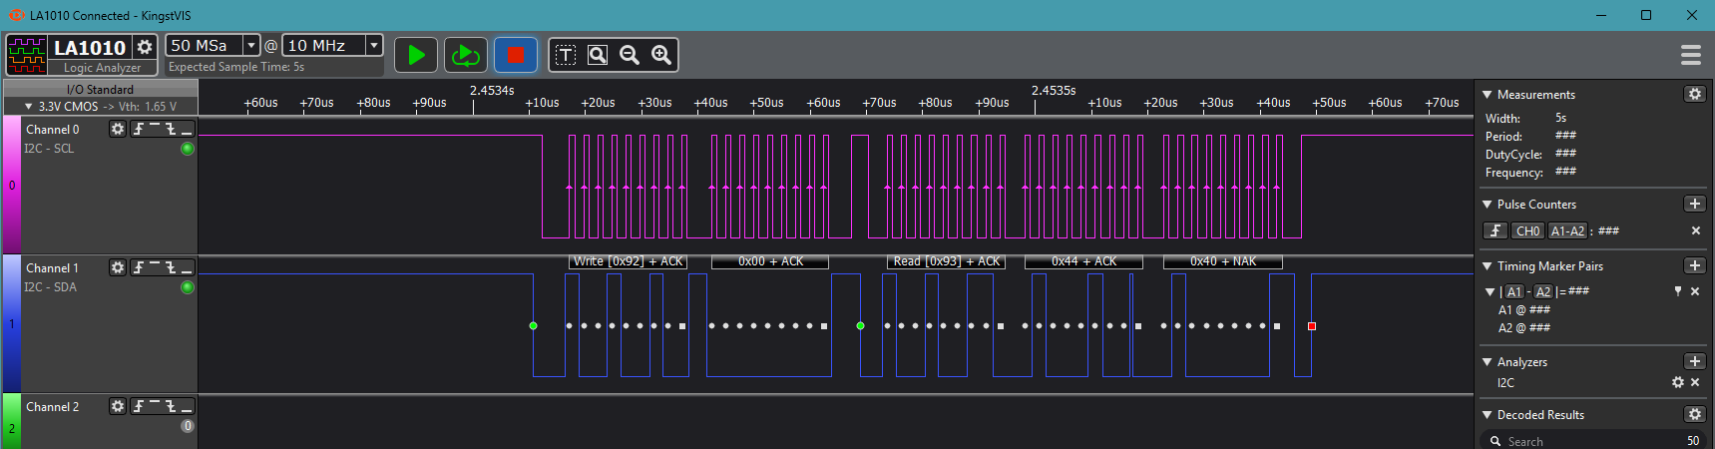Open LA1010 device settings gear

(145, 47)
